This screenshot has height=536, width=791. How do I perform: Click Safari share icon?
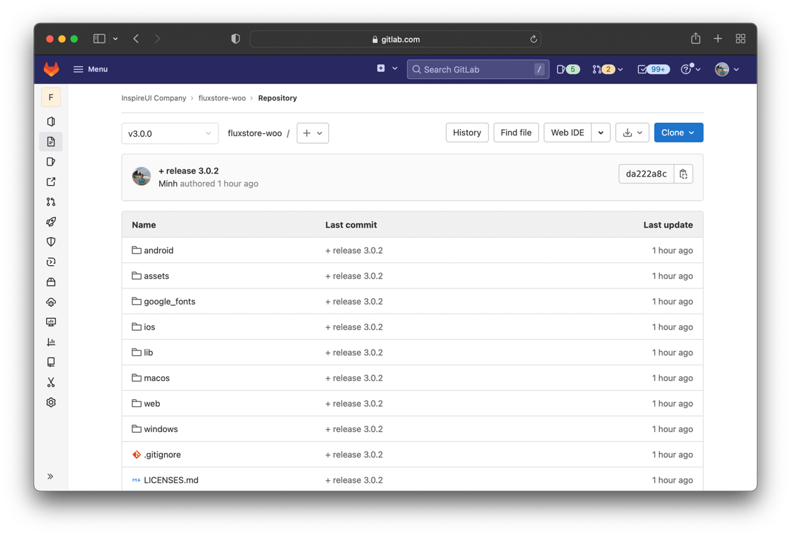click(x=695, y=38)
